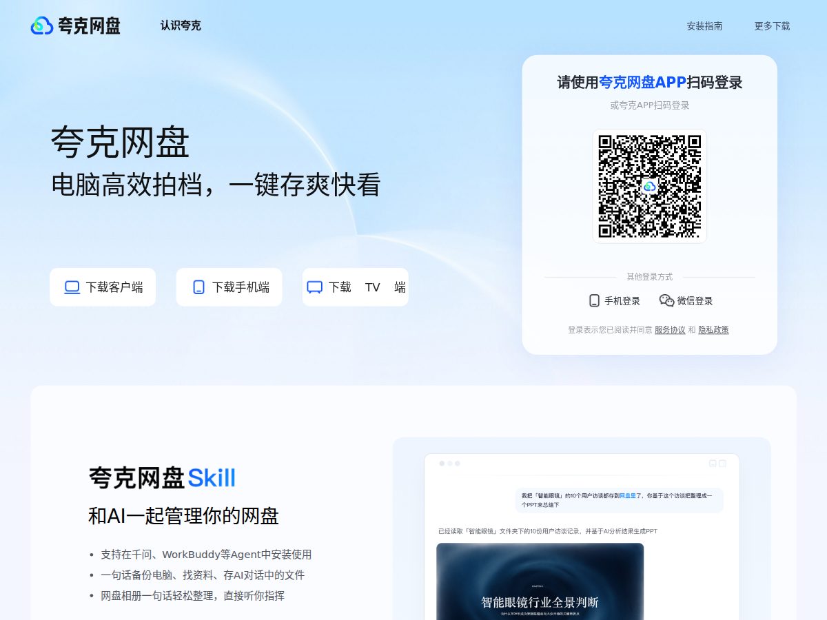Open the 服务协议 link

click(x=670, y=330)
